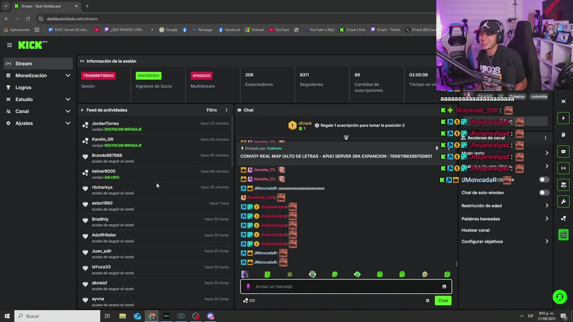Open chat settings gear icon
The height and width of the screenshot is (322, 573).
click(x=428, y=301)
